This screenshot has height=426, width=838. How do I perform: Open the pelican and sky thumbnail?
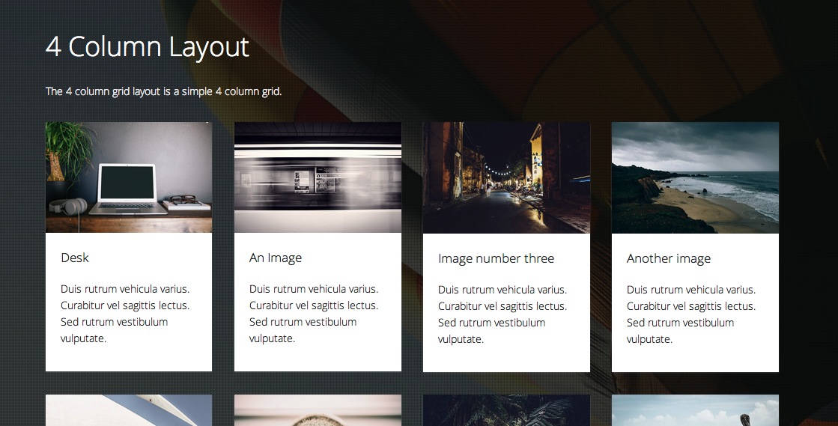pos(695,410)
